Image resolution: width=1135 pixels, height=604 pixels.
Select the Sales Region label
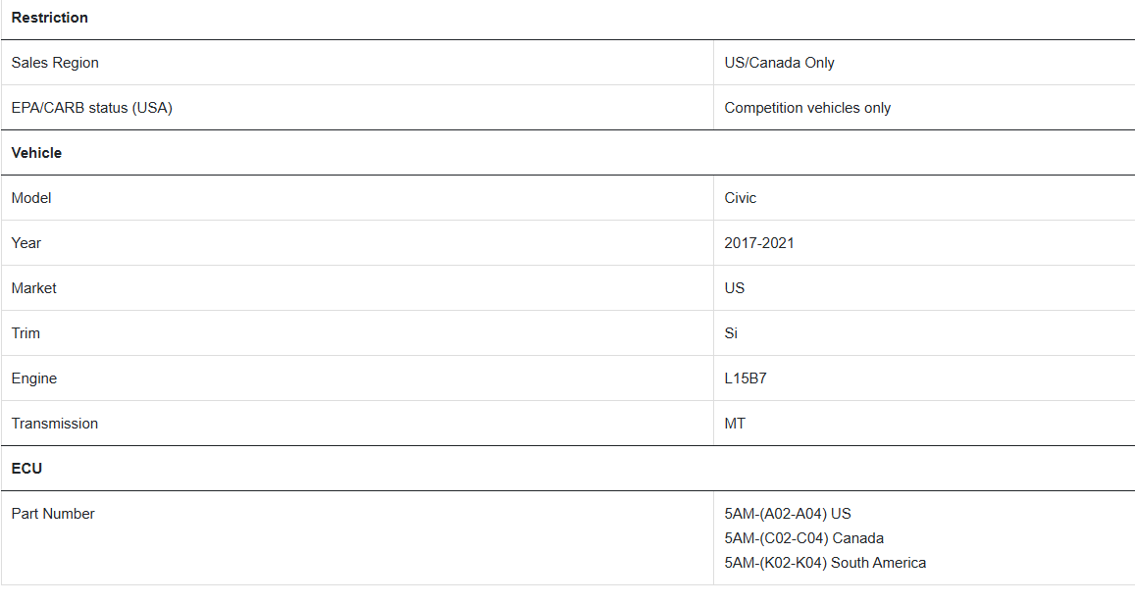click(55, 63)
